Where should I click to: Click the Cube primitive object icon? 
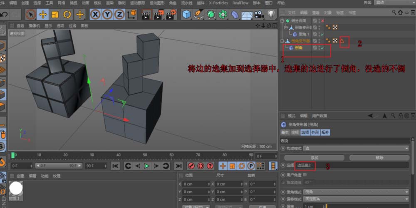pyautogui.click(x=186, y=15)
